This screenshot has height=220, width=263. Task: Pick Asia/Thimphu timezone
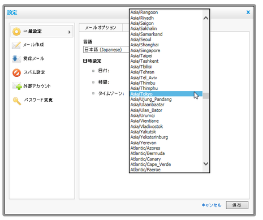click(166, 88)
